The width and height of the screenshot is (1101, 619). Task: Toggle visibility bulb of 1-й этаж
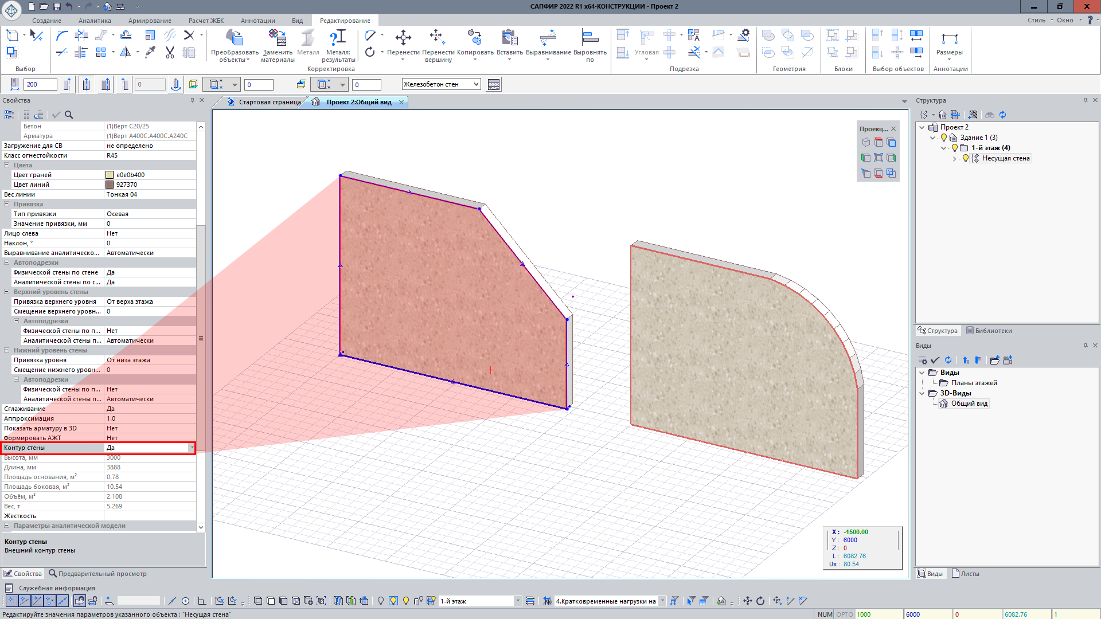[x=955, y=148]
